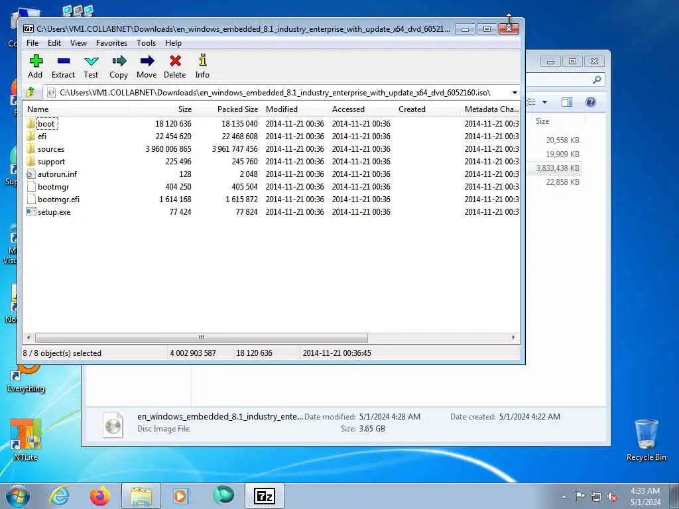Sort by Created column header
The height and width of the screenshot is (509, 679).
point(428,109)
